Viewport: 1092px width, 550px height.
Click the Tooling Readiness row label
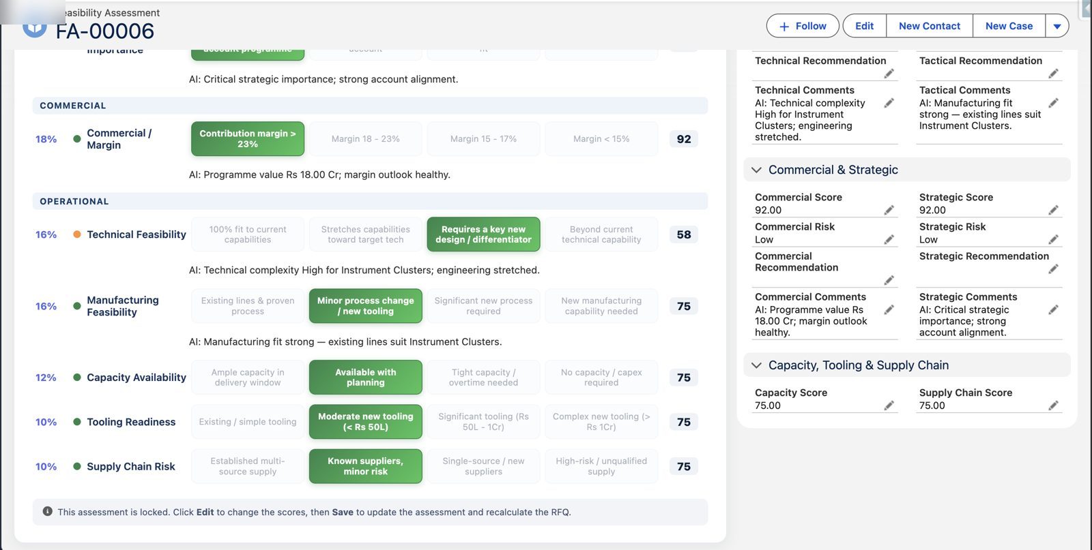click(131, 422)
